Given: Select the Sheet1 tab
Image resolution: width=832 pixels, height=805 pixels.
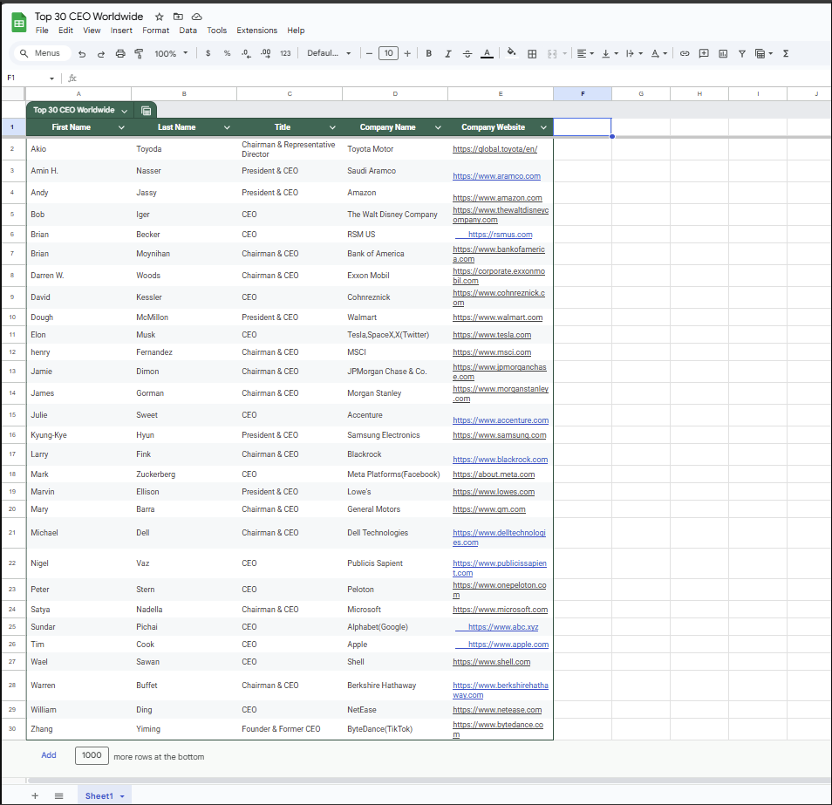Looking at the screenshot, I should (x=105, y=795).
